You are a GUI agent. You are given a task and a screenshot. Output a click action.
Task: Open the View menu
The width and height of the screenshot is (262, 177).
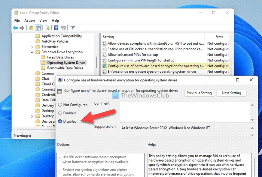click(x=43, y=21)
